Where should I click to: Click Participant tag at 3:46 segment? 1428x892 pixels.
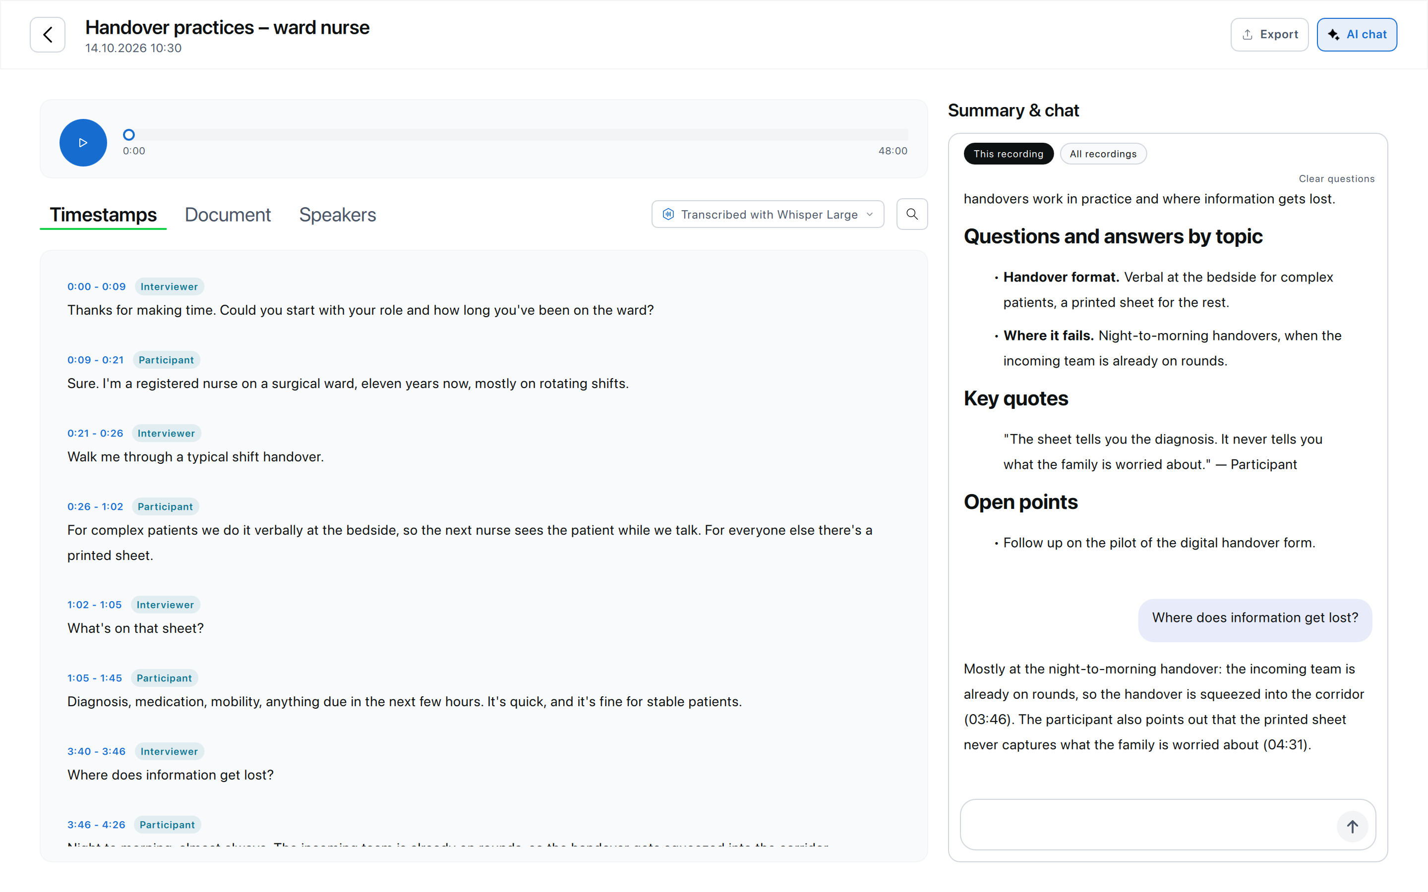(167, 825)
